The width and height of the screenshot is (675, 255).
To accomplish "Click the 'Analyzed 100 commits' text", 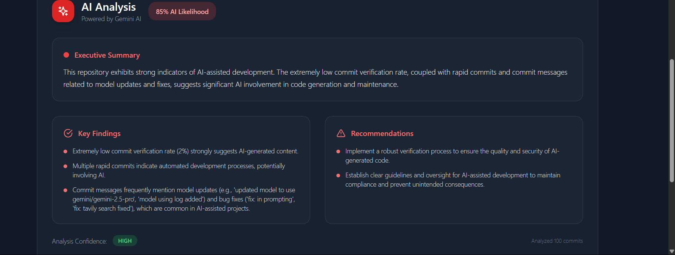I will tap(557, 241).
